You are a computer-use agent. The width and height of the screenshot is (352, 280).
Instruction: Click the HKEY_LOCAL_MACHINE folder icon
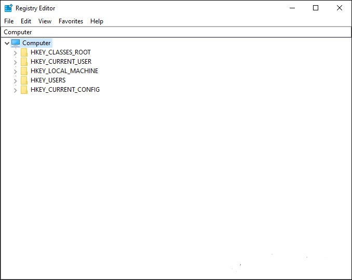24,71
